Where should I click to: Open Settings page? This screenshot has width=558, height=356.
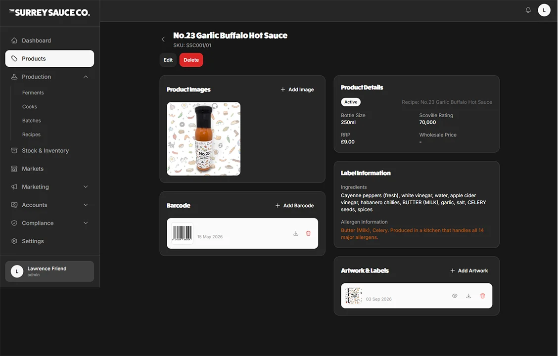[49, 241]
